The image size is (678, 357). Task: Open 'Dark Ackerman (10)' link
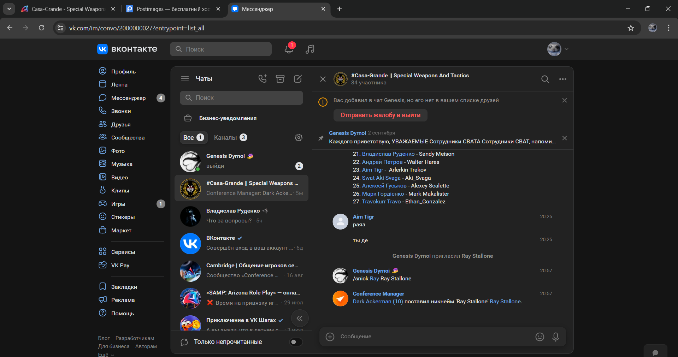(378, 302)
